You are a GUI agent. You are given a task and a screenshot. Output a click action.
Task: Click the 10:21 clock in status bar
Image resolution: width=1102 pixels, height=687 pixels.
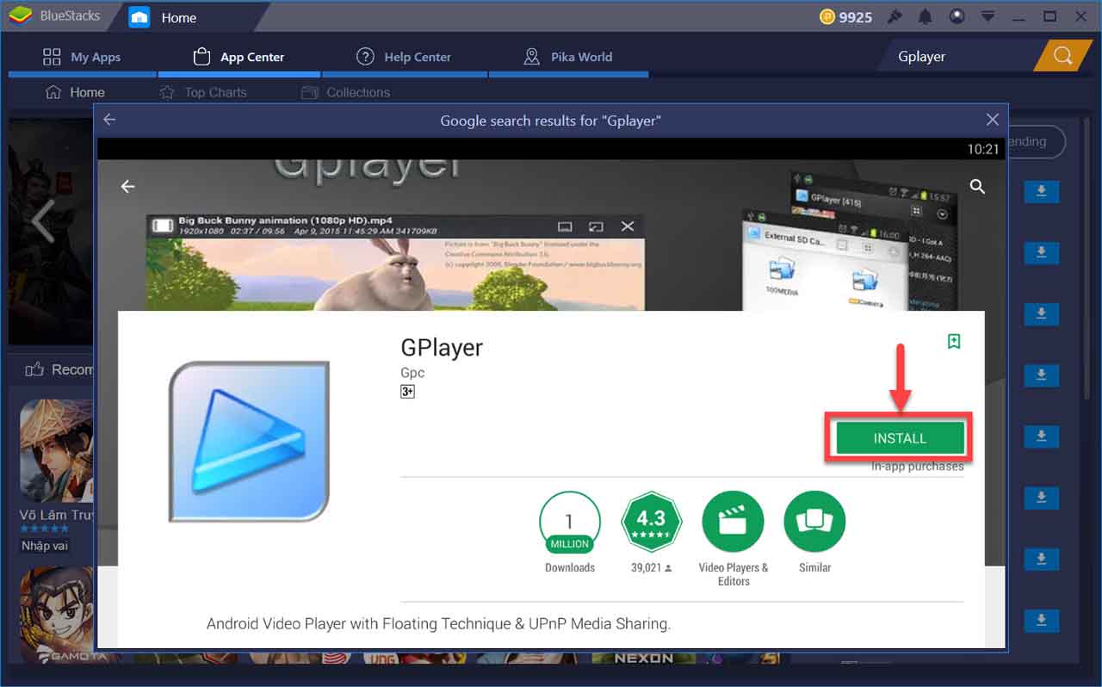point(982,149)
